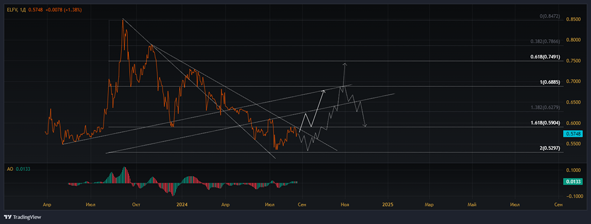Click the green 0.0133 AO axis badge
591x224 pixels.
coord(573,182)
